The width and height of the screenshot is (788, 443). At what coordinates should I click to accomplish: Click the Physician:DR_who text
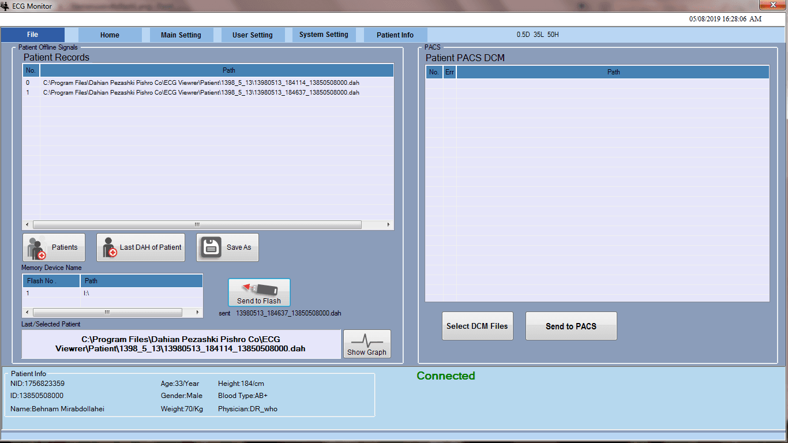click(x=247, y=409)
